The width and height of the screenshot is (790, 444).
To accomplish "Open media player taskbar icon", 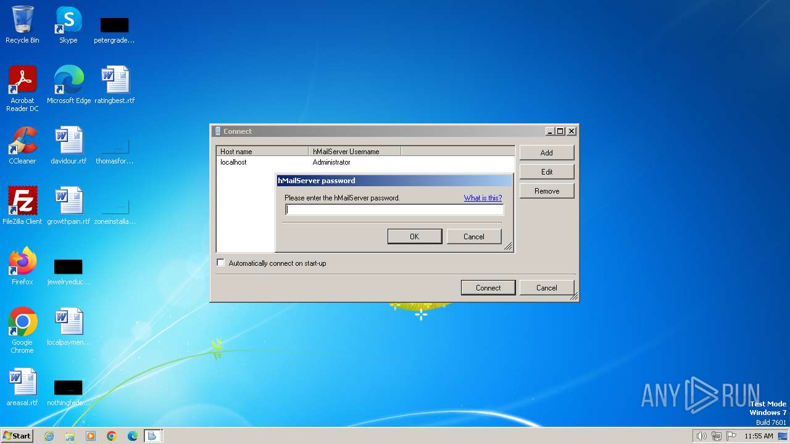I will click(91, 436).
